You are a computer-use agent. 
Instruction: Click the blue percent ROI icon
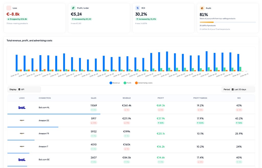137,8
